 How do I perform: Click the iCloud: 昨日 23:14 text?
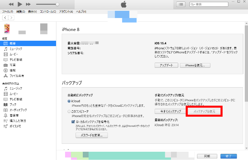(167, 125)
